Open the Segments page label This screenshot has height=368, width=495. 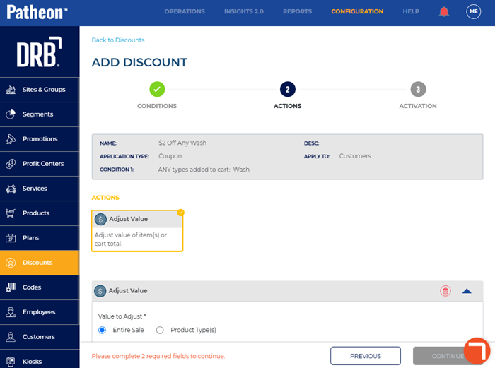pos(37,114)
